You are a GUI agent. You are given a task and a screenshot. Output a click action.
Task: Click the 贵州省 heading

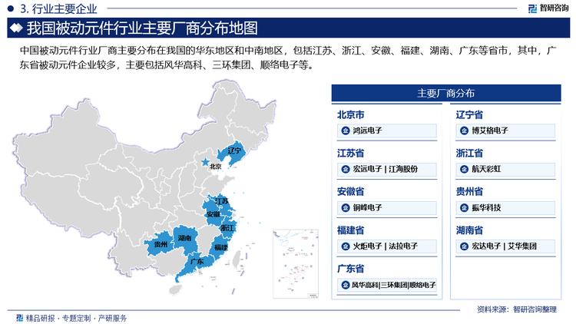tap(469, 191)
